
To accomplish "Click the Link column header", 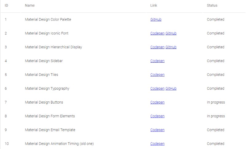I will (x=153, y=5).
